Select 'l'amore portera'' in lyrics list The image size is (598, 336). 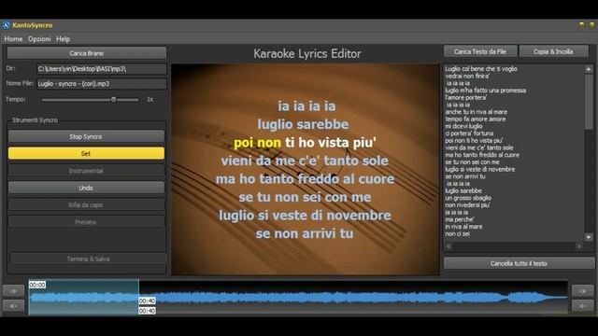465,97
